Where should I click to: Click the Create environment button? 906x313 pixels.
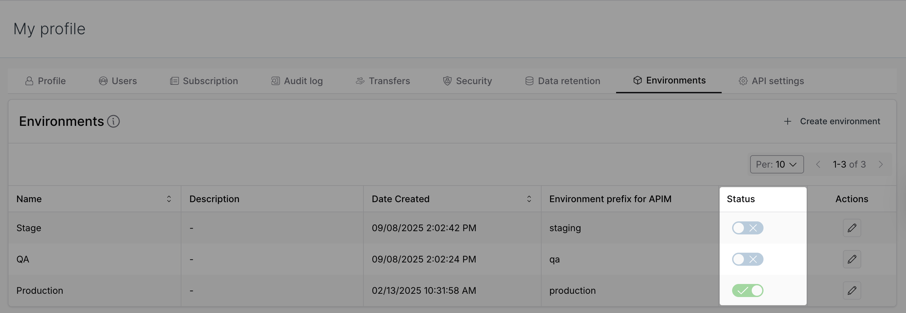click(832, 121)
